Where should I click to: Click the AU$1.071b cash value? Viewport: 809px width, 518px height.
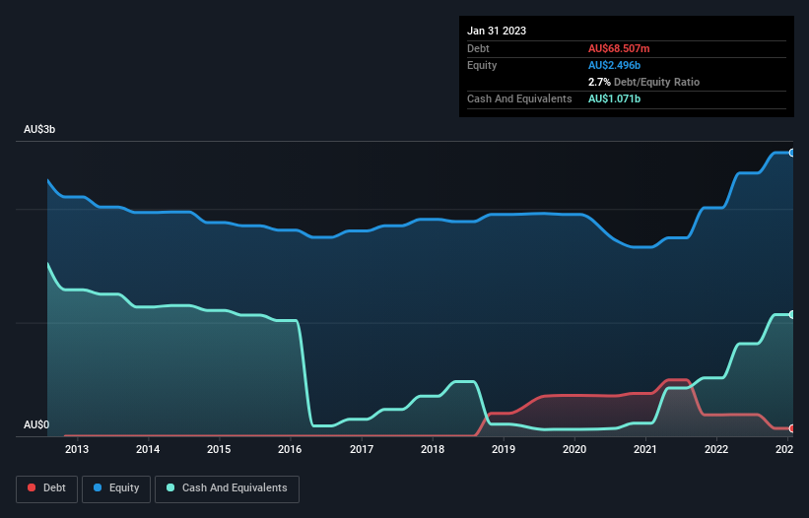pos(614,98)
